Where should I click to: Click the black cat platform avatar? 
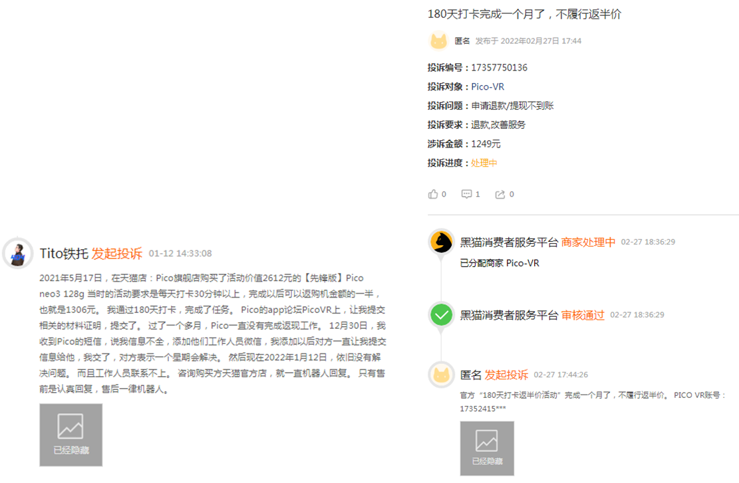442,242
